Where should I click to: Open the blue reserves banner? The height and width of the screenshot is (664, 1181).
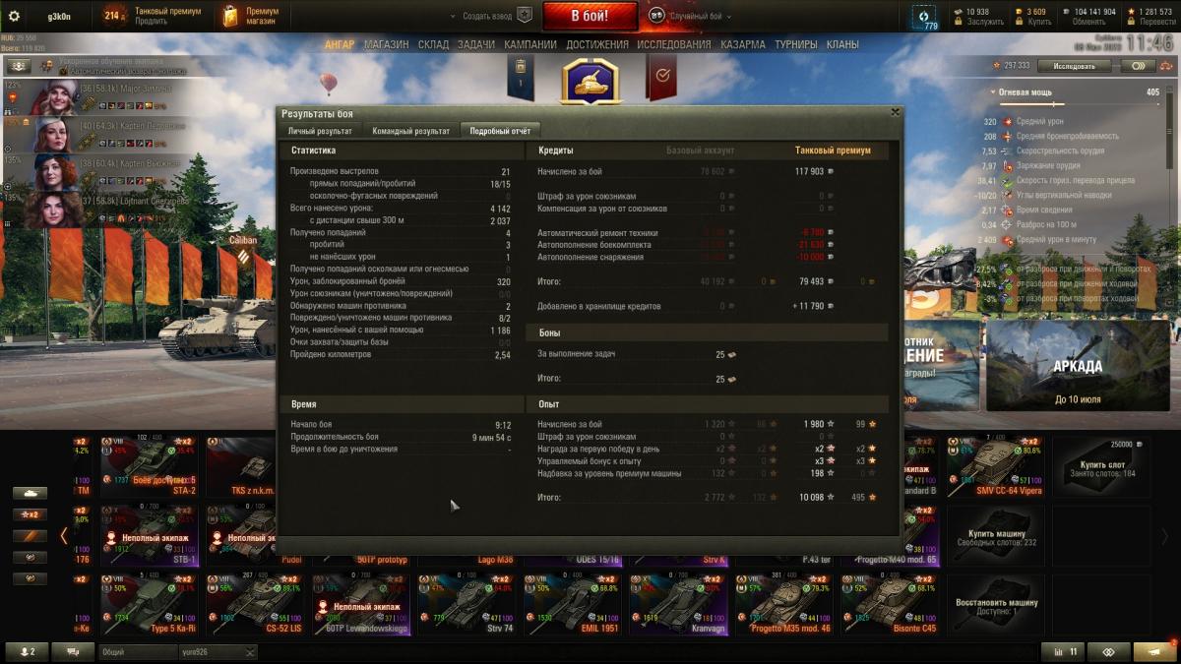tap(521, 78)
